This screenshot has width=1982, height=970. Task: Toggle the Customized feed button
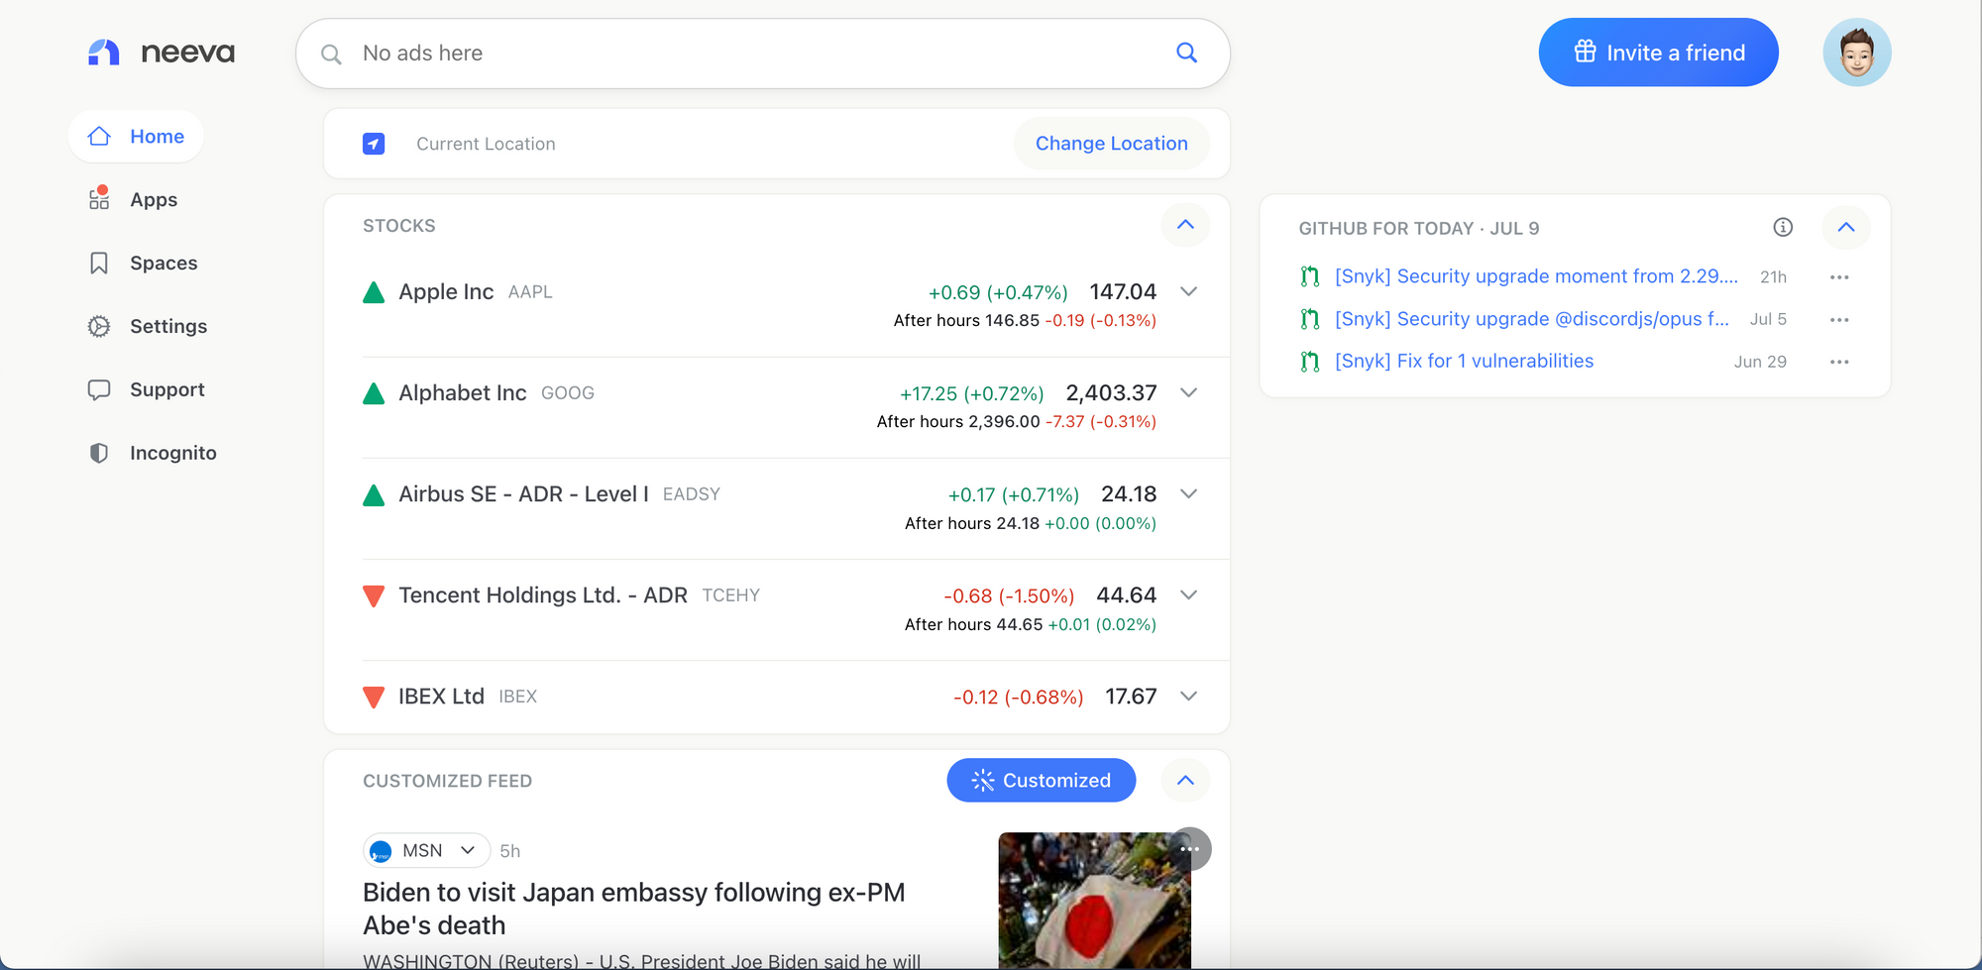pos(1041,781)
